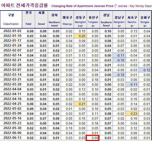The height and width of the screenshot is (141, 152).
Task: Select the 용산구 Yongsan-gu header
Action: (x=93, y=19)
